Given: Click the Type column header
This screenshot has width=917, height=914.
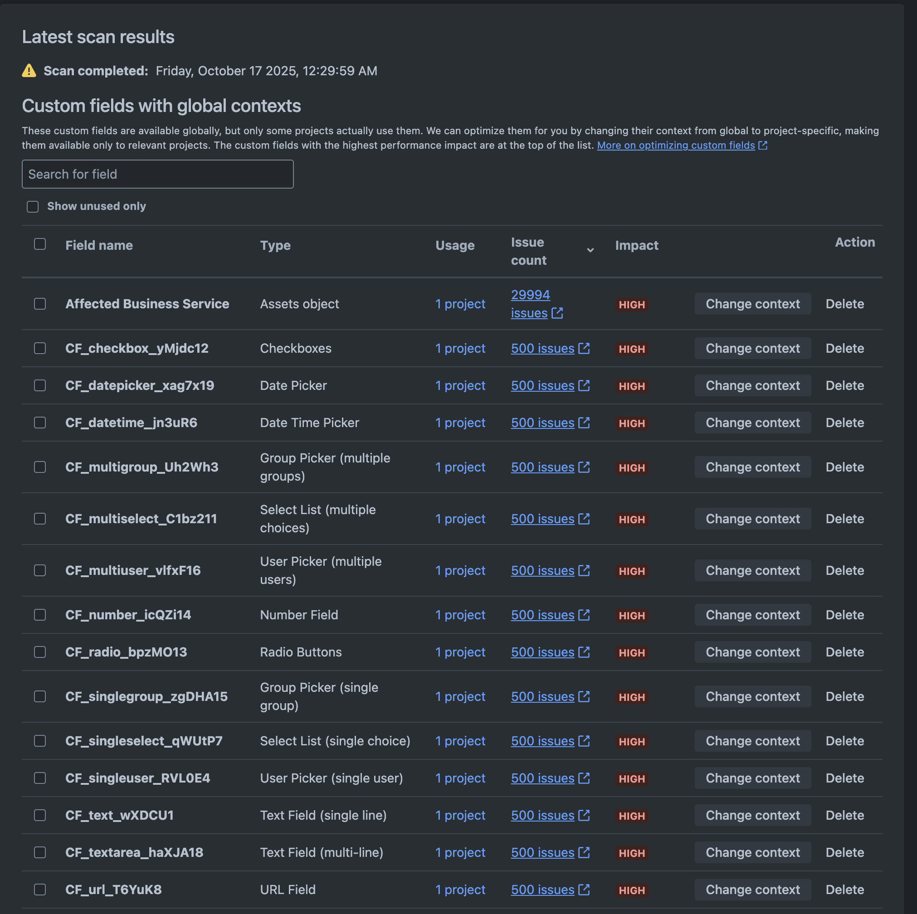Looking at the screenshot, I should pyautogui.click(x=275, y=245).
